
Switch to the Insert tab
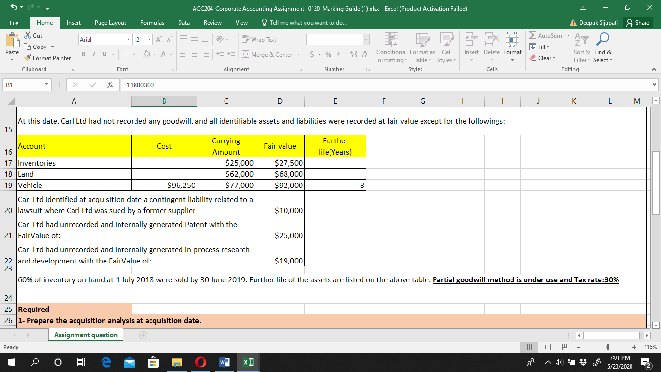(x=74, y=23)
